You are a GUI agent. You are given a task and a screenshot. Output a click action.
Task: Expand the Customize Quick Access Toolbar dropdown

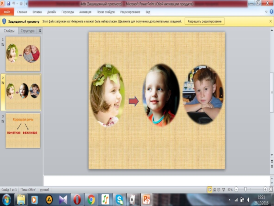(x=26, y=3)
